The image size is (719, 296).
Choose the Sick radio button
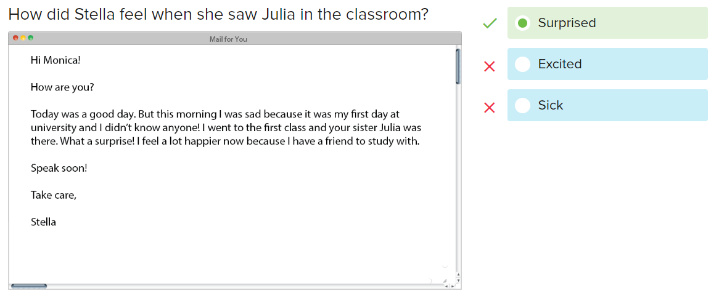[x=522, y=105]
